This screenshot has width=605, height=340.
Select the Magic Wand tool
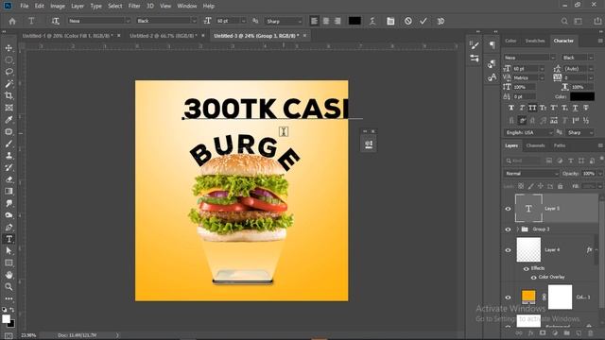(x=9, y=84)
